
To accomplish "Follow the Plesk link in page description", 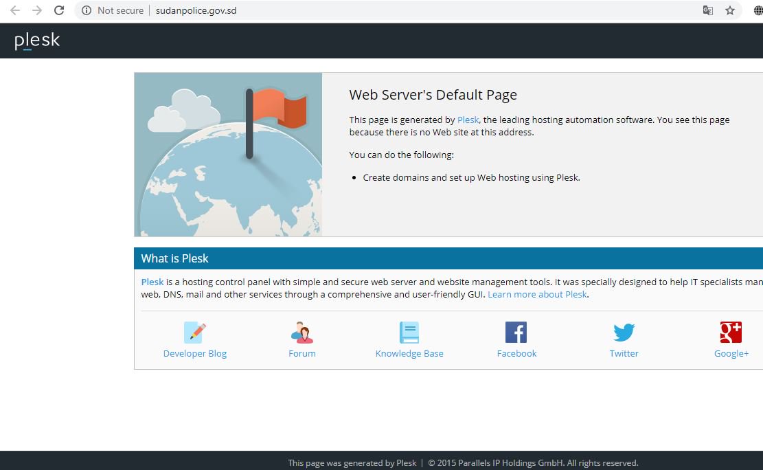I will click(x=468, y=120).
